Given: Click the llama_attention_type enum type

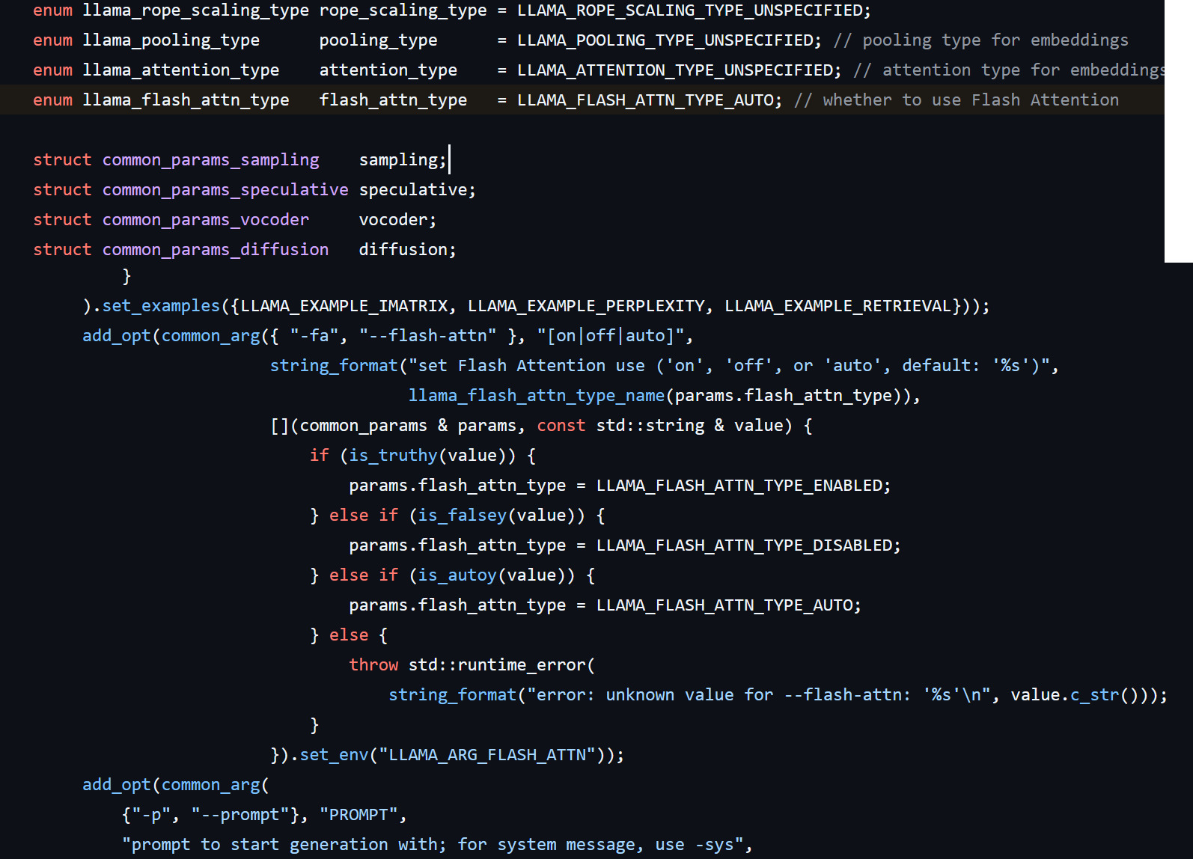Looking at the screenshot, I should pyautogui.click(x=180, y=70).
